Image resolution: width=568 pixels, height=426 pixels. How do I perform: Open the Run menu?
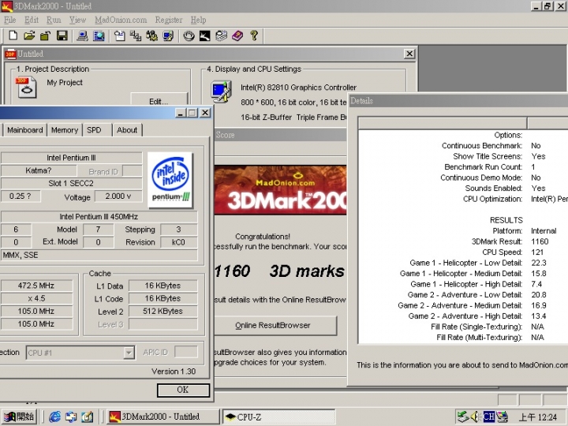click(54, 20)
